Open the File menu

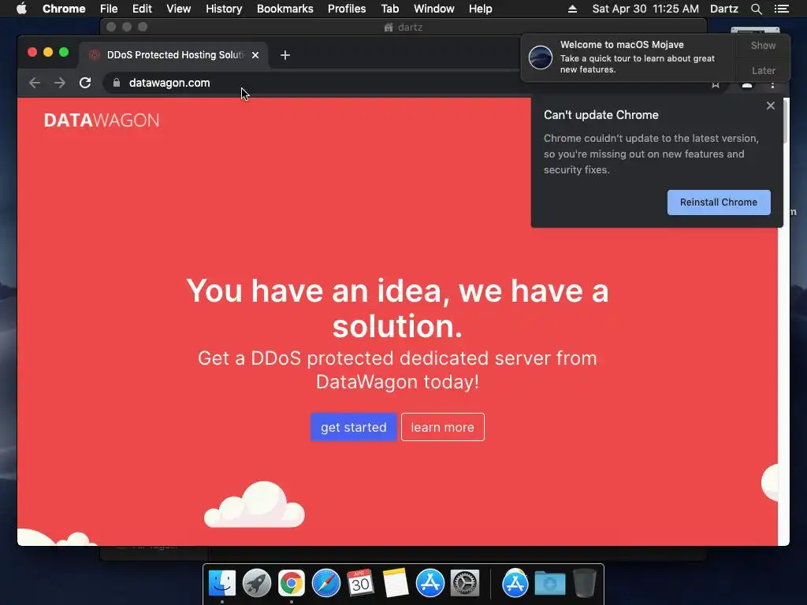point(109,9)
